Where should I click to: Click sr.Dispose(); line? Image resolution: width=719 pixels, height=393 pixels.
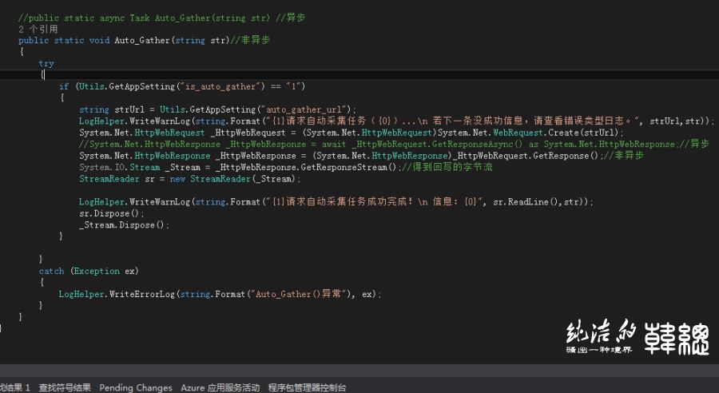click(x=111, y=213)
